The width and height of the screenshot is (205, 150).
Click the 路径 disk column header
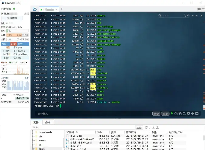pos(4,95)
